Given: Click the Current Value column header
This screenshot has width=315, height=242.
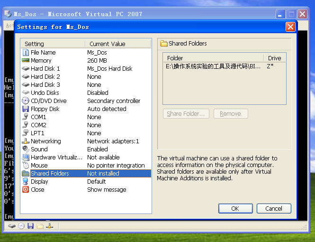Looking at the screenshot, I should (118, 44).
